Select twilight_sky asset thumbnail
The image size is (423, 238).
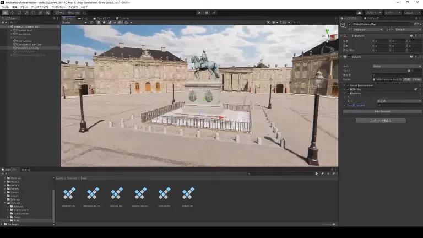click(188, 193)
